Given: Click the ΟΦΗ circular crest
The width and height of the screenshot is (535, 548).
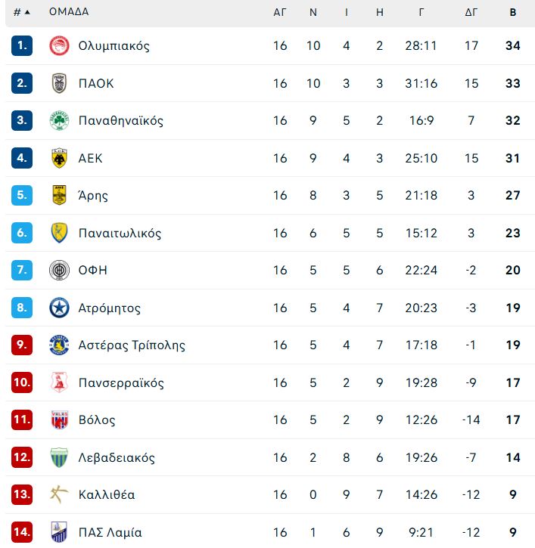Looking at the screenshot, I should [59, 270].
